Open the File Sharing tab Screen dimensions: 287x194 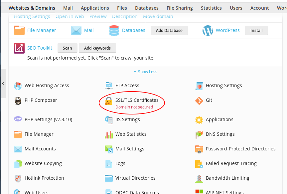coord(180,8)
